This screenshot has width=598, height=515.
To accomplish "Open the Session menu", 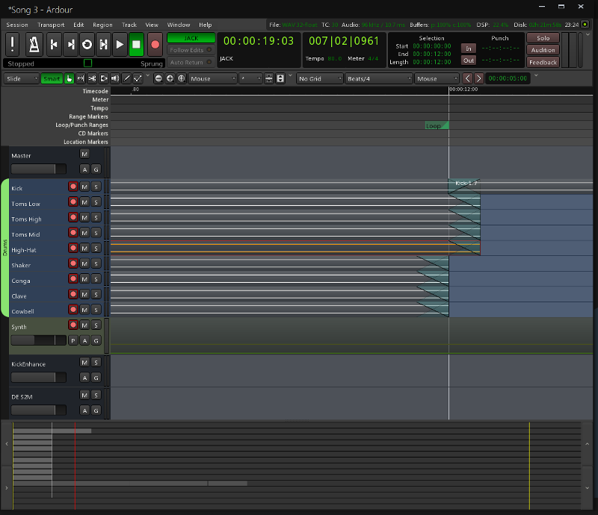I will pos(17,25).
